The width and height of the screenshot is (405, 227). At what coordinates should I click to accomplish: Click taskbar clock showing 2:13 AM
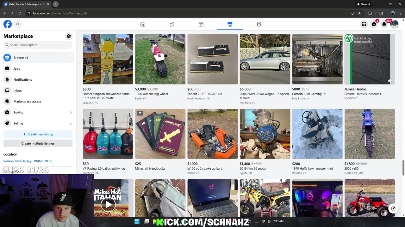click(x=278, y=221)
